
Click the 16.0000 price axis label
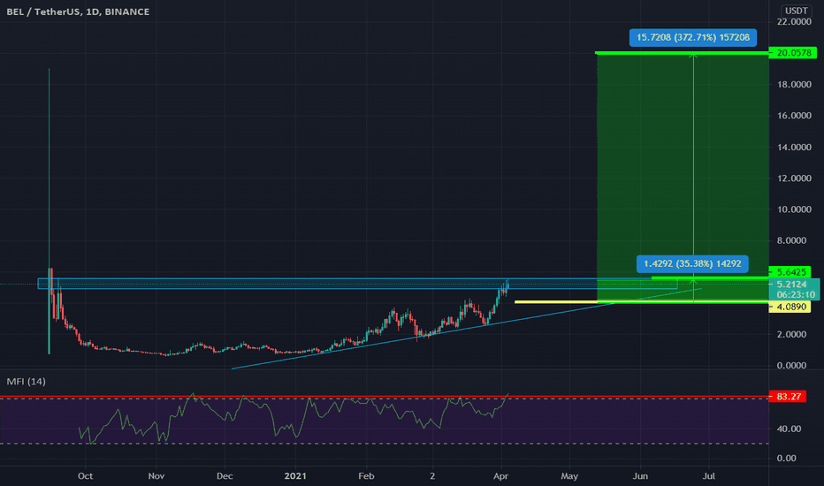794,116
